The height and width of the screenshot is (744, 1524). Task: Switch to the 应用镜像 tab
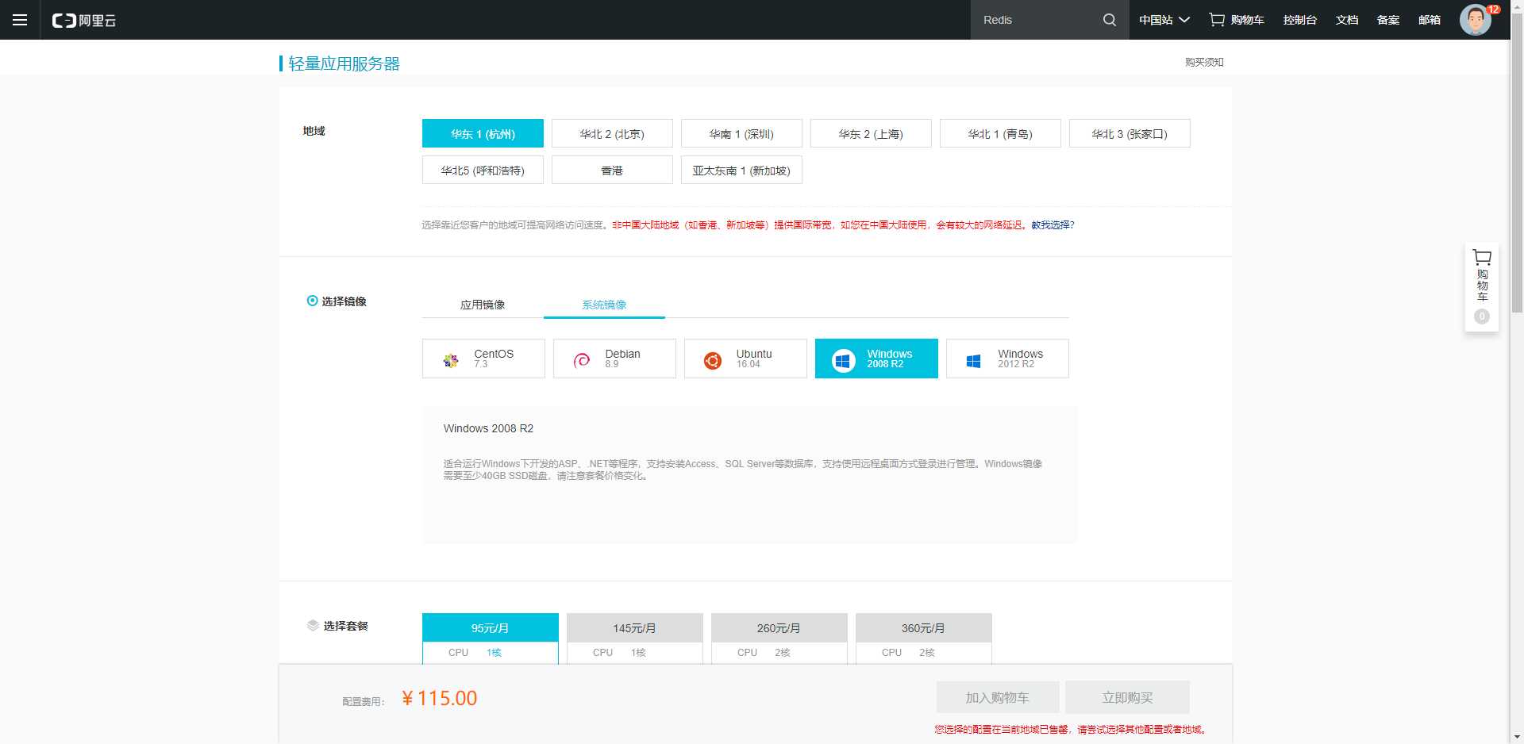(483, 305)
